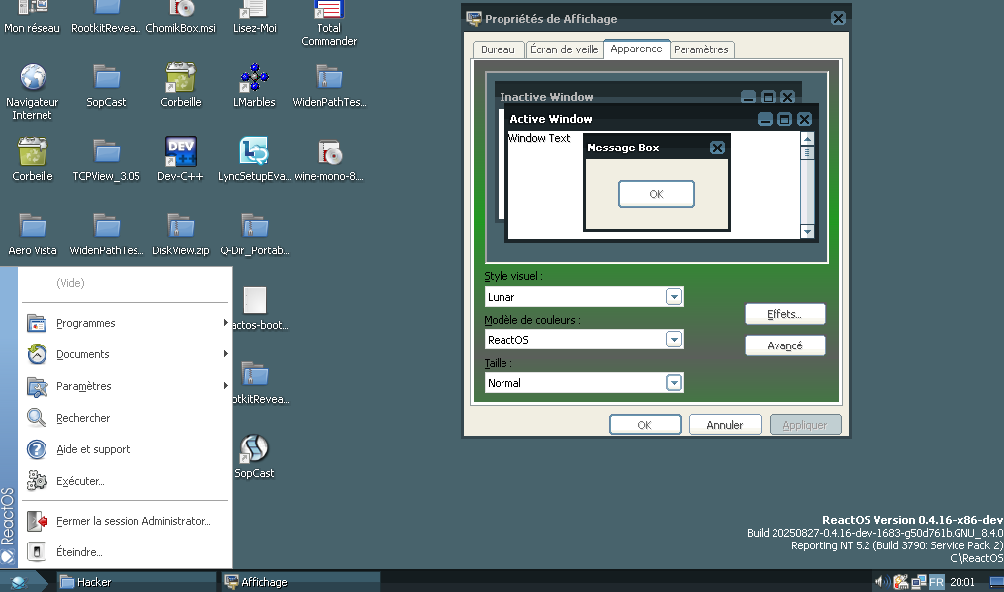Open Aide et support from Start menu
1004x592 pixels.
coord(126,449)
